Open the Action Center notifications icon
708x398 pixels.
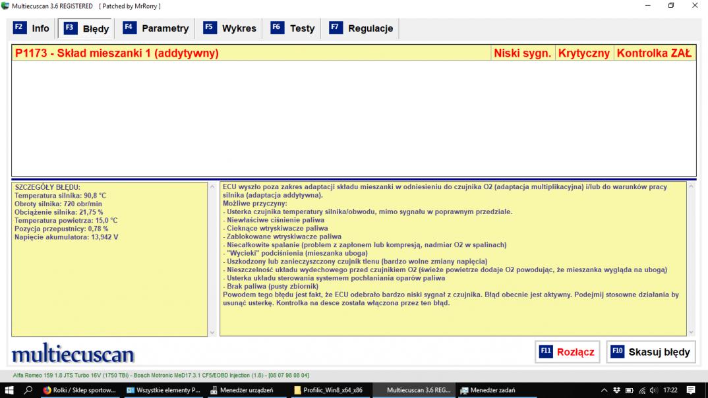pos(691,390)
